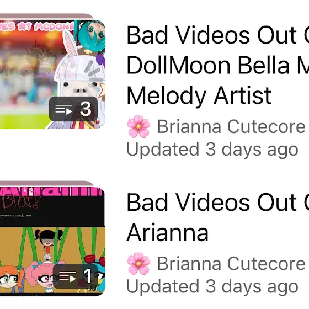309x309 pixels.
Task: Open Brianna Cutecore channel from first playlist
Action: point(231,126)
